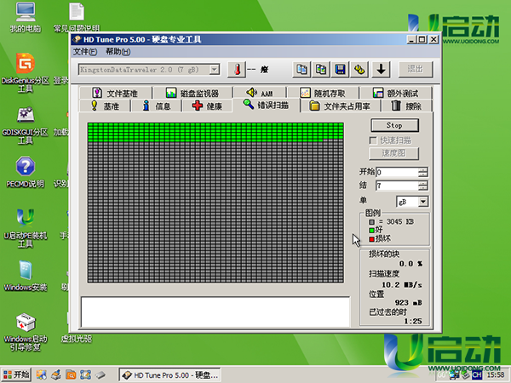Click the position value 923 mB

click(x=408, y=302)
